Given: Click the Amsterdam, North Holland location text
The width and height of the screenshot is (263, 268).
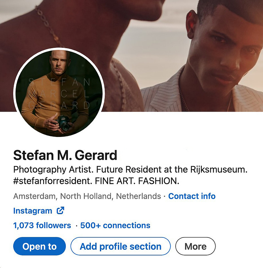Looking at the screenshot, I should click(x=87, y=196).
